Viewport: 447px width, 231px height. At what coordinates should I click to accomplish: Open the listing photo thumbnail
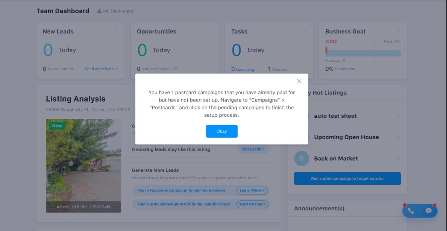[83, 166]
